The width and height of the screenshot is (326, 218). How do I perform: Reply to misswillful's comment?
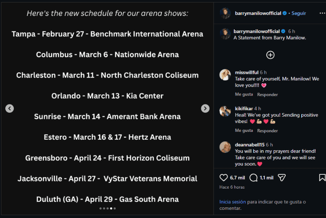(x=267, y=95)
